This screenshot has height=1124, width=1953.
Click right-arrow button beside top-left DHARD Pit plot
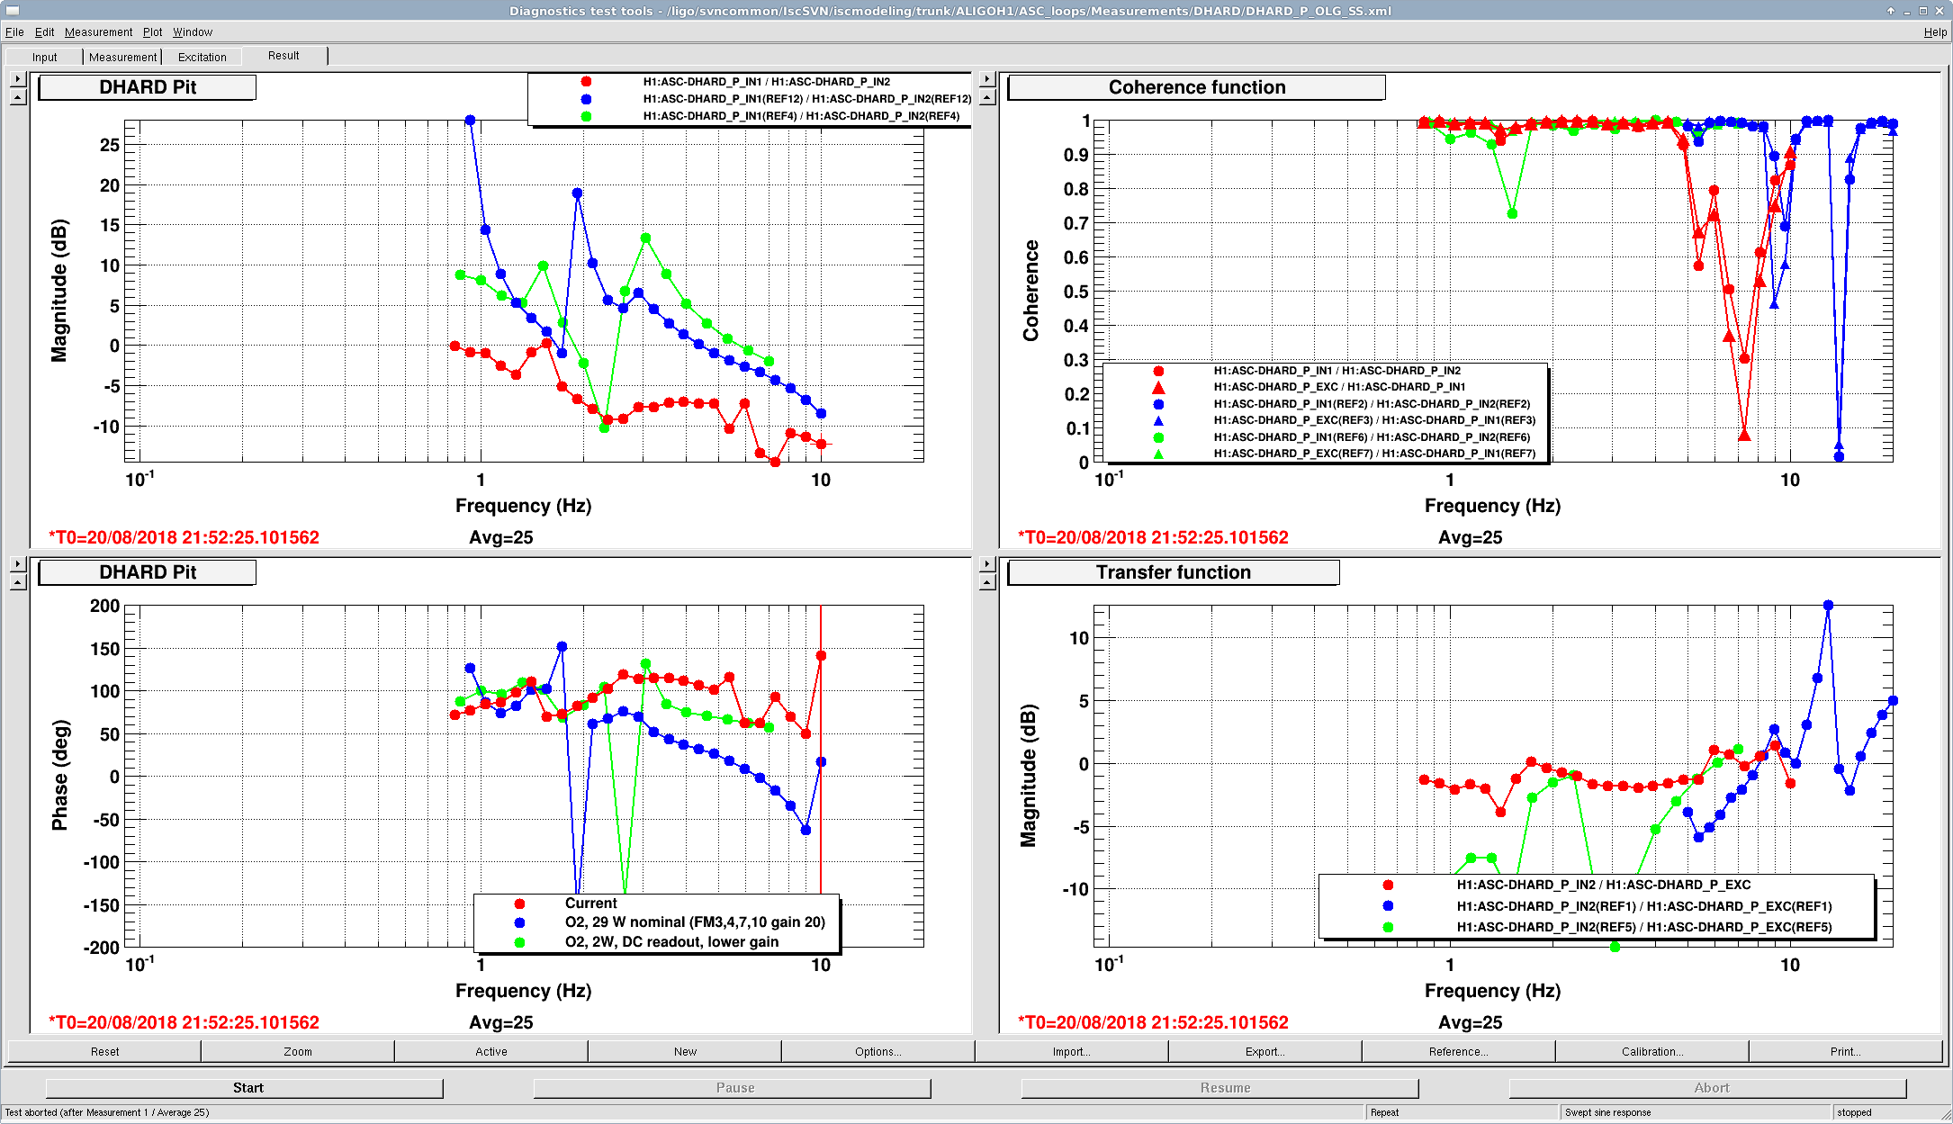(17, 79)
